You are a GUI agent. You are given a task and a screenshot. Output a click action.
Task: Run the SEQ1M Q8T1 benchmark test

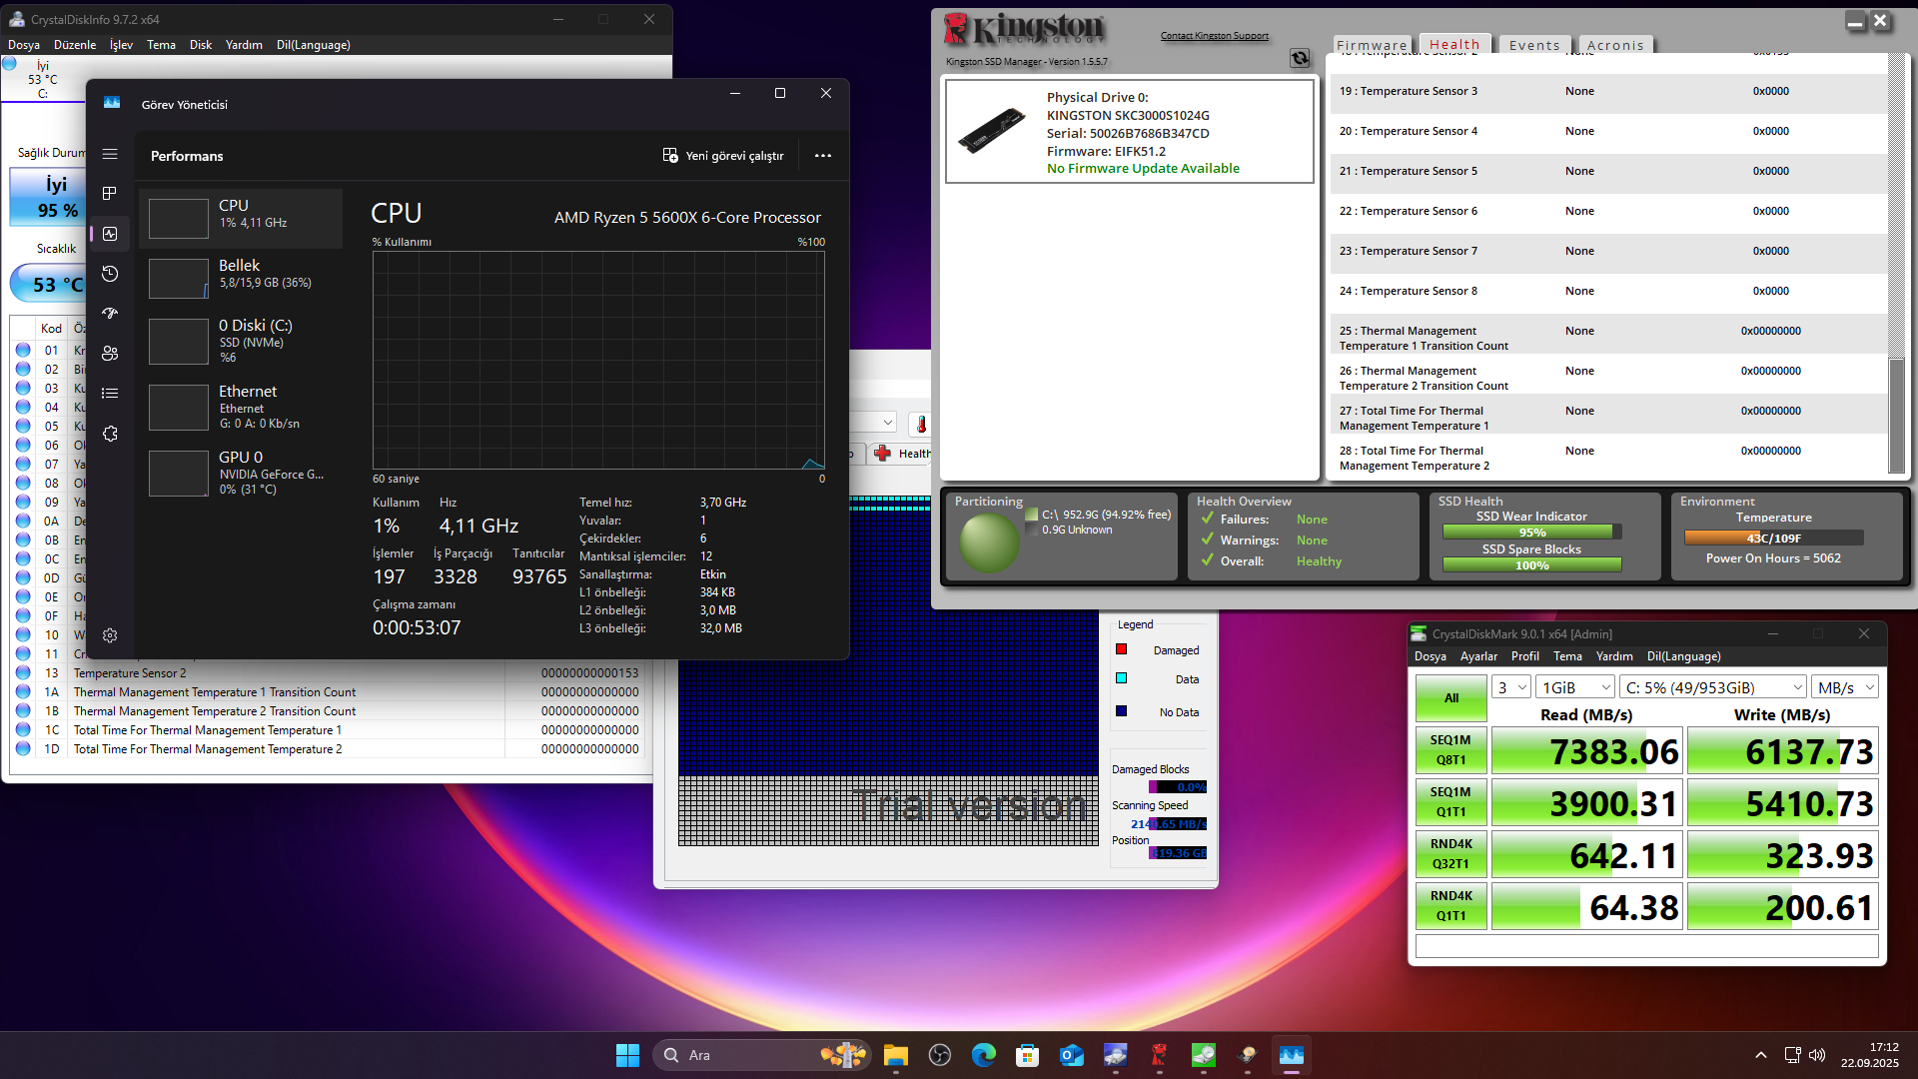tap(1451, 750)
